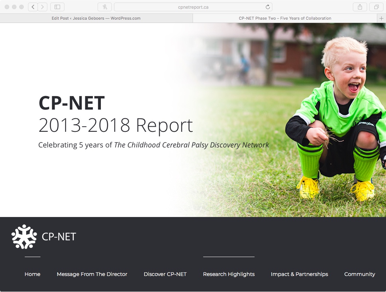Screen dimensions: 386x292
Task: Click the CP-NET logo in the footer
Action: point(24,236)
